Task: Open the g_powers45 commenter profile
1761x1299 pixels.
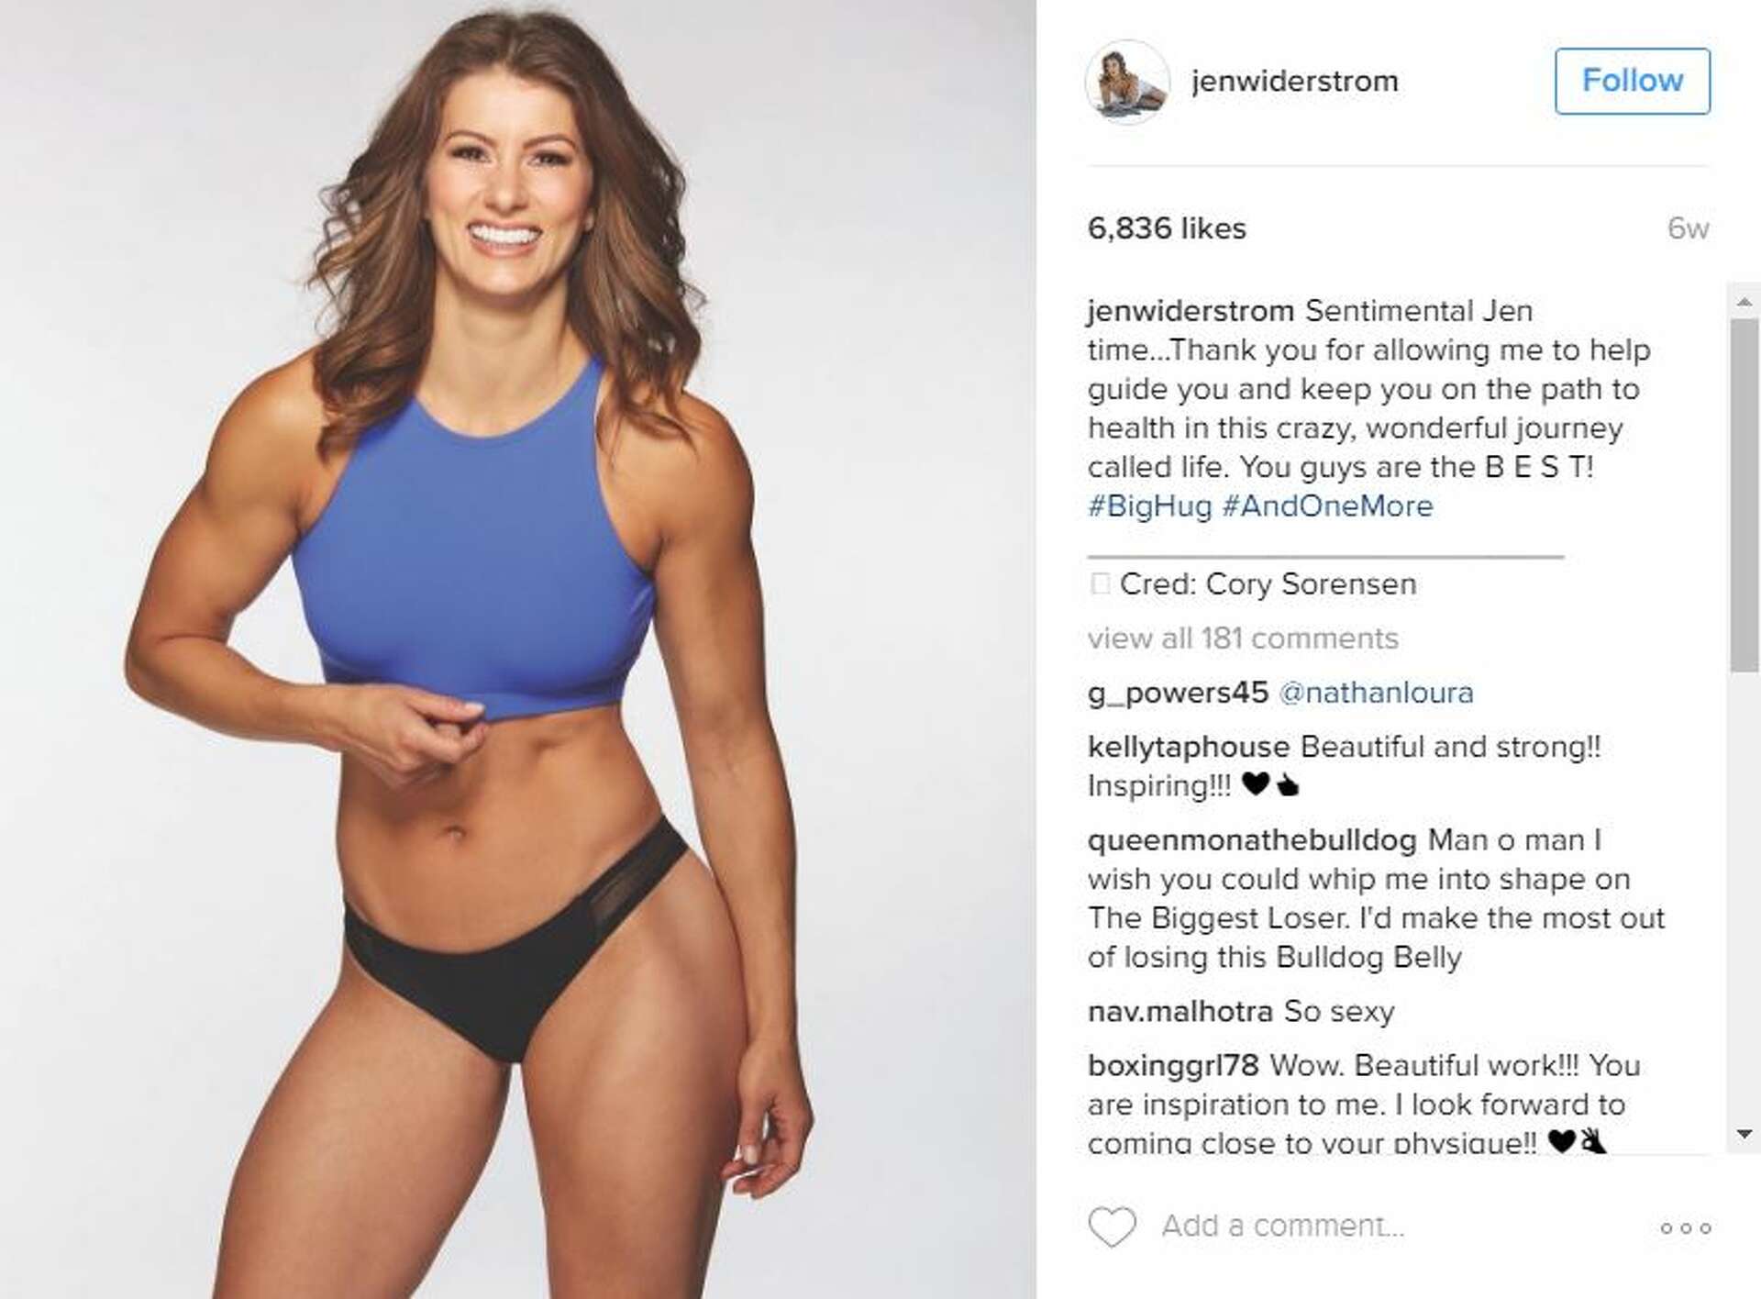Action: [1178, 693]
